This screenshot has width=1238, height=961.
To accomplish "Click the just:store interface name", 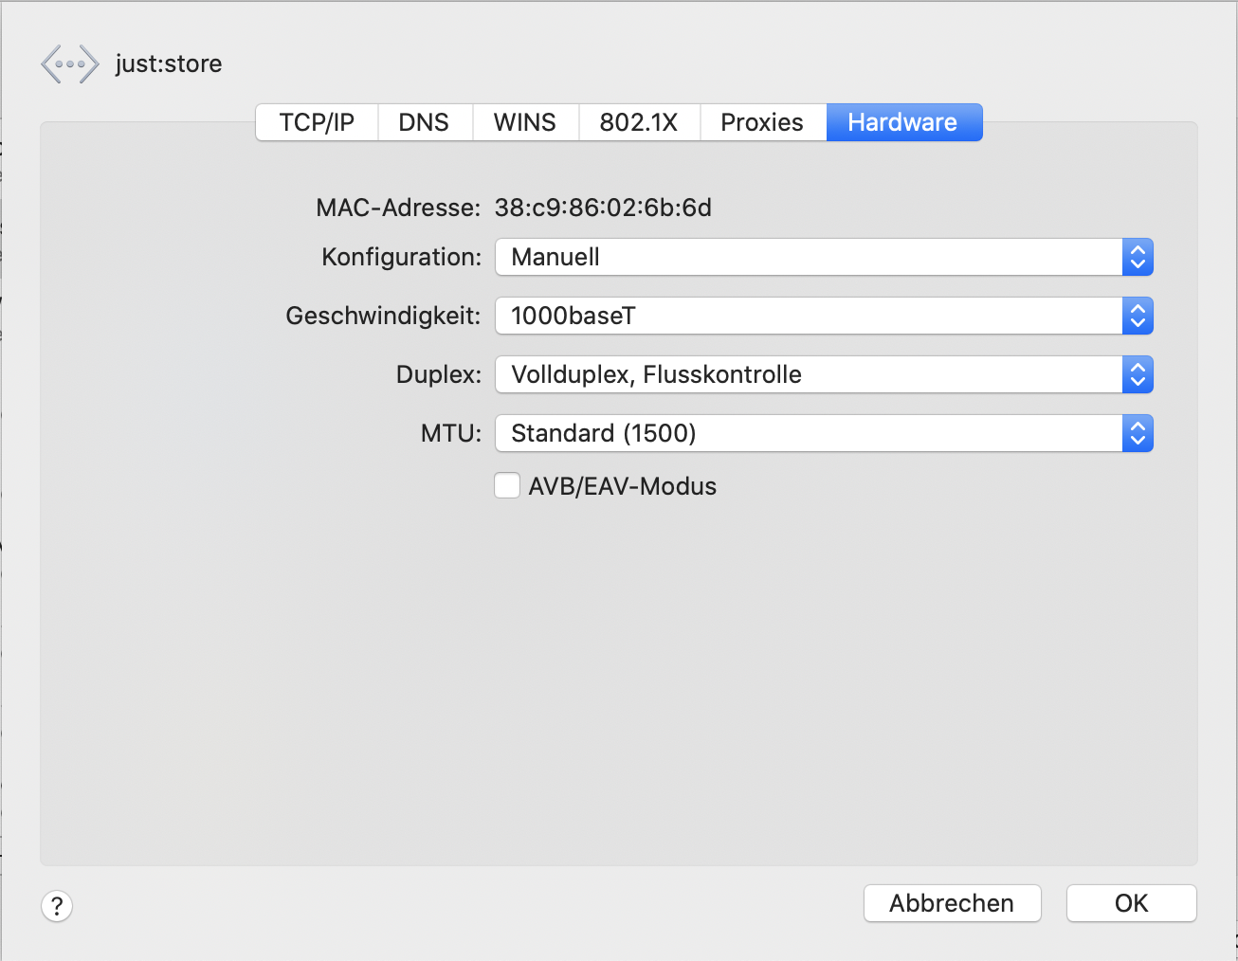I will 169,63.
